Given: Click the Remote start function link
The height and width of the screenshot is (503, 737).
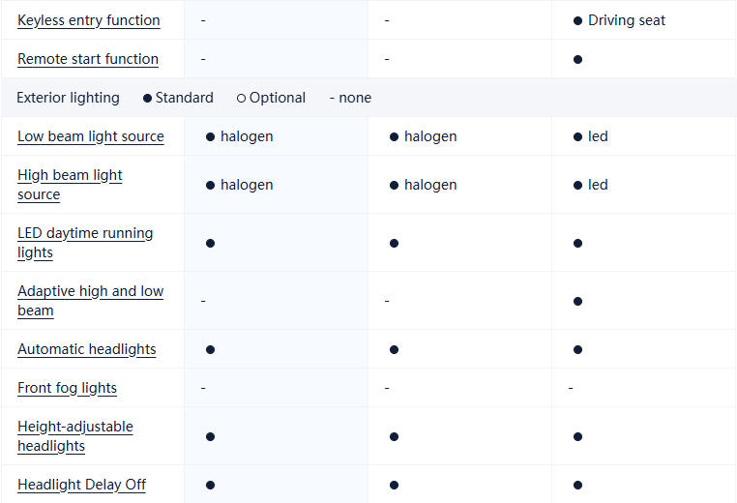Looking at the screenshot, I should tap(88, 59).
